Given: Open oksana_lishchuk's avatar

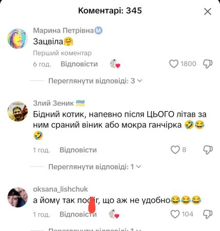Looking at the screenshot, I should click(x=17, y=197).
